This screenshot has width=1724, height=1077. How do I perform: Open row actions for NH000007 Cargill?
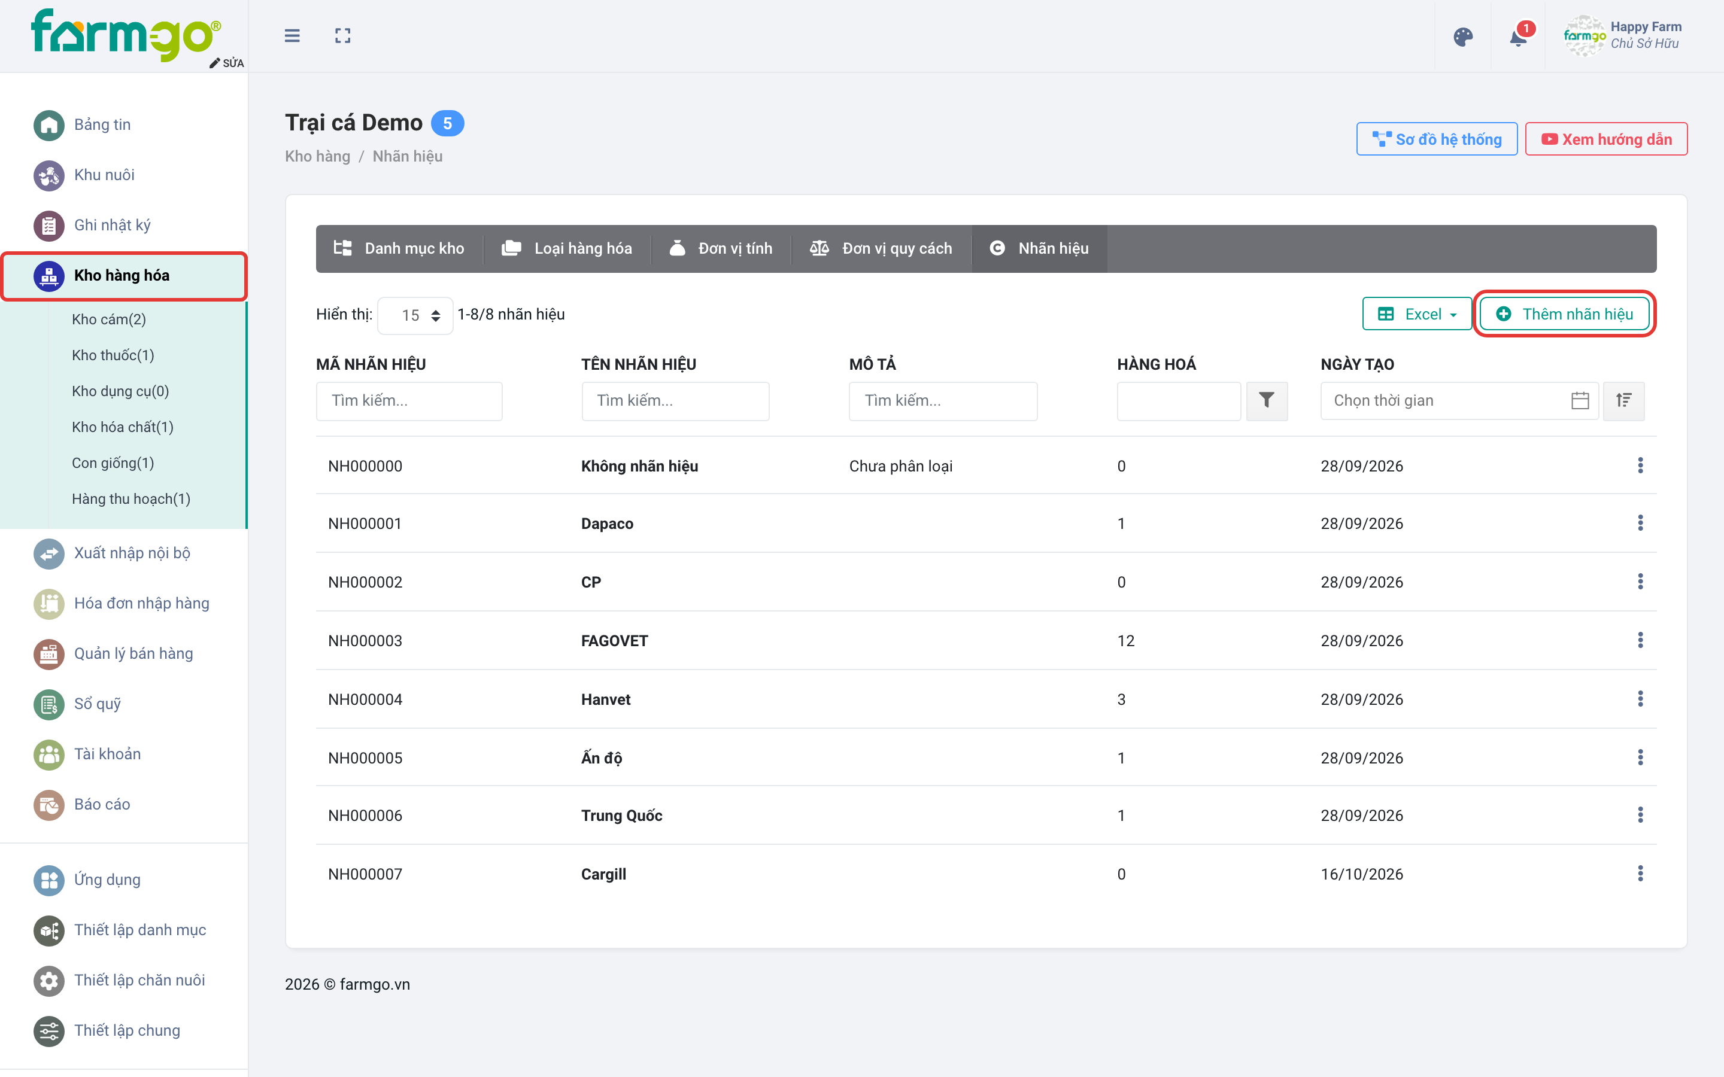[1640, 874]
